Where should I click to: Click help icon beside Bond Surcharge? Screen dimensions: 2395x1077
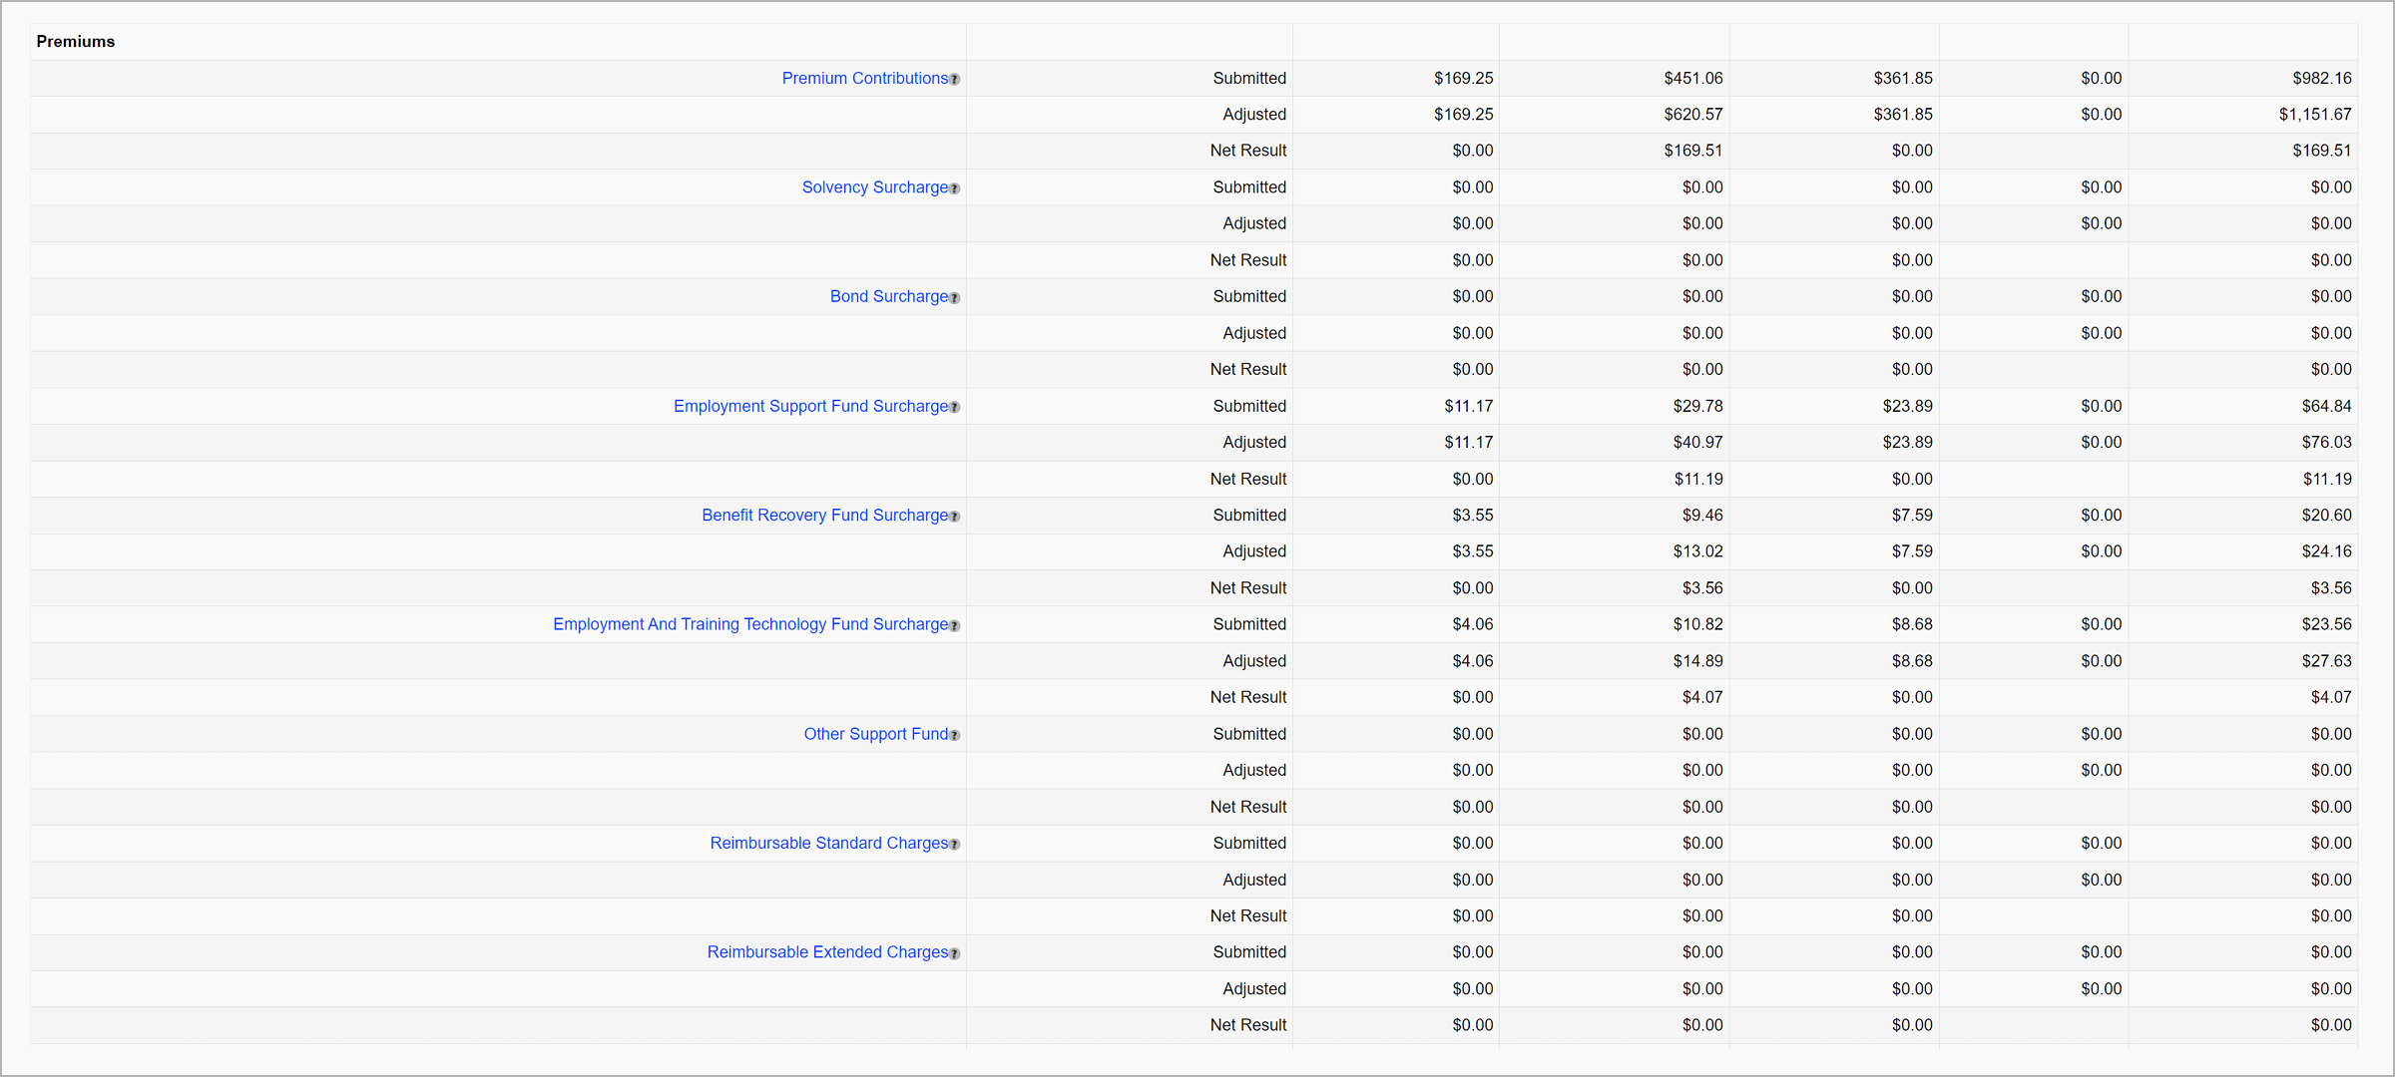(x=955, y=298)
